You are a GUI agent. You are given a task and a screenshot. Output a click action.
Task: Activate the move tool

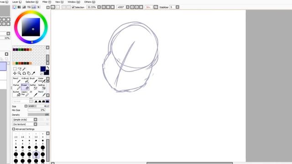pyautogui.click(x=15, y=73)
